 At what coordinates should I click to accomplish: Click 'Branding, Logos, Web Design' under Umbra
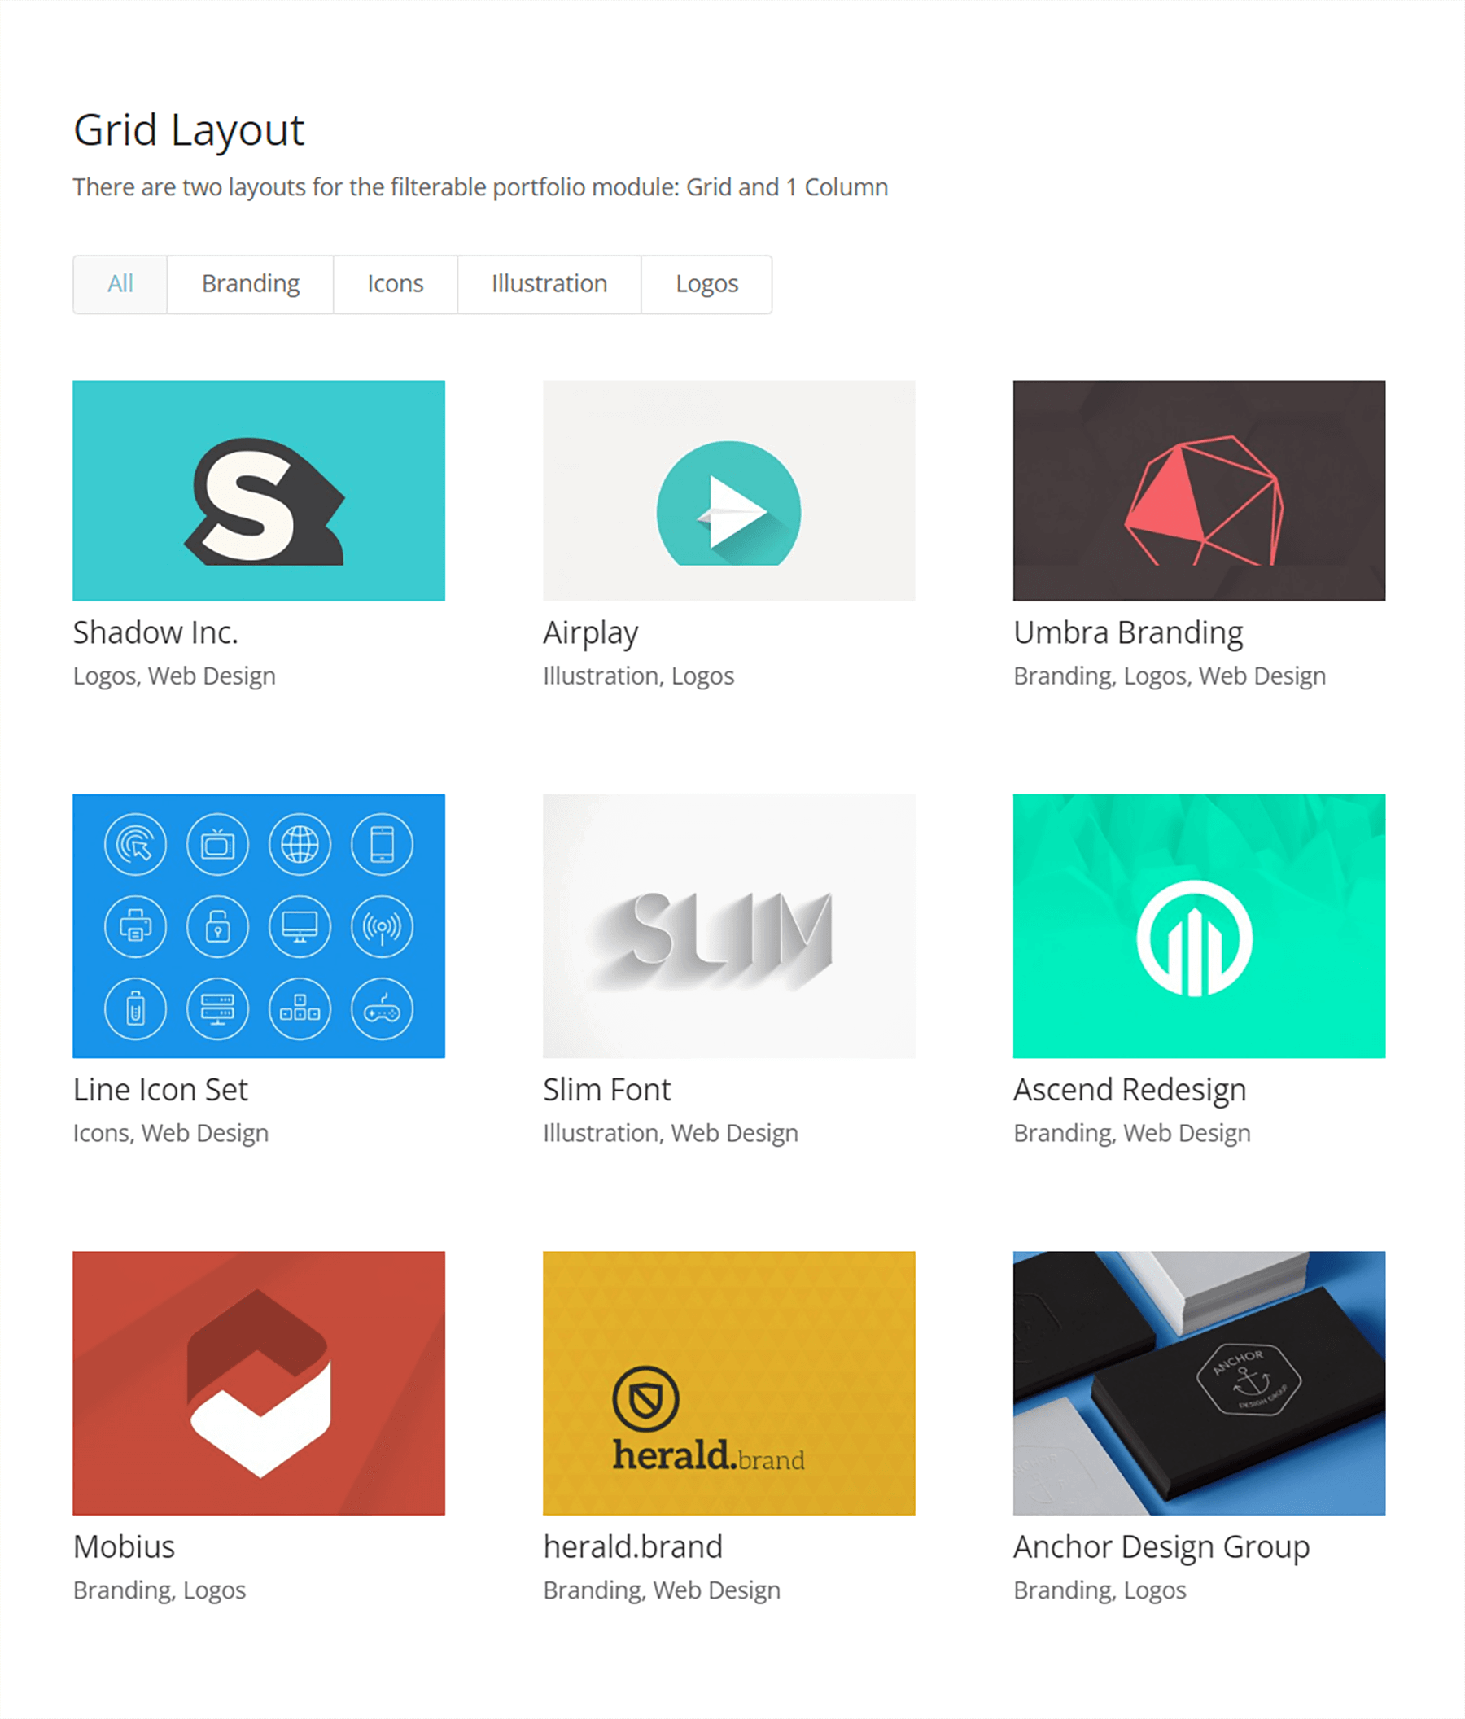pos(1170,677)
